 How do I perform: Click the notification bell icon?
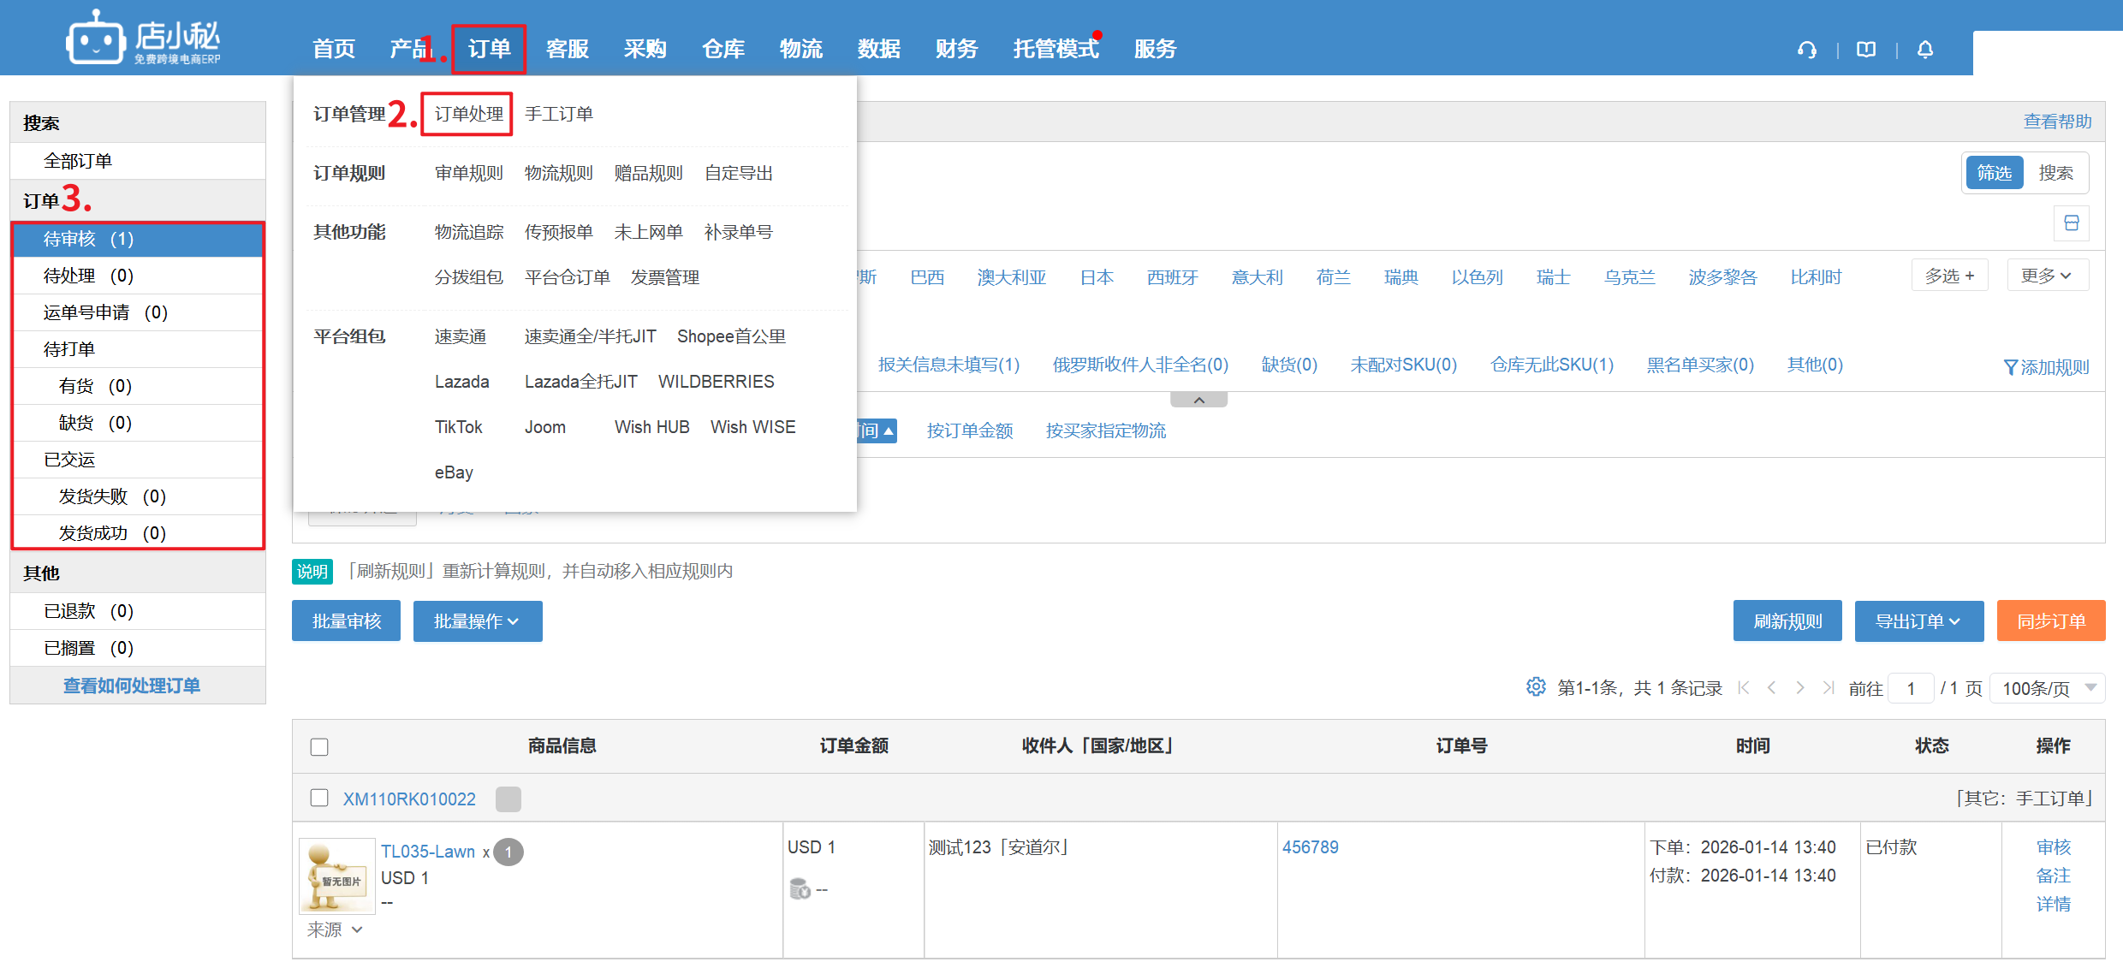1925,50
